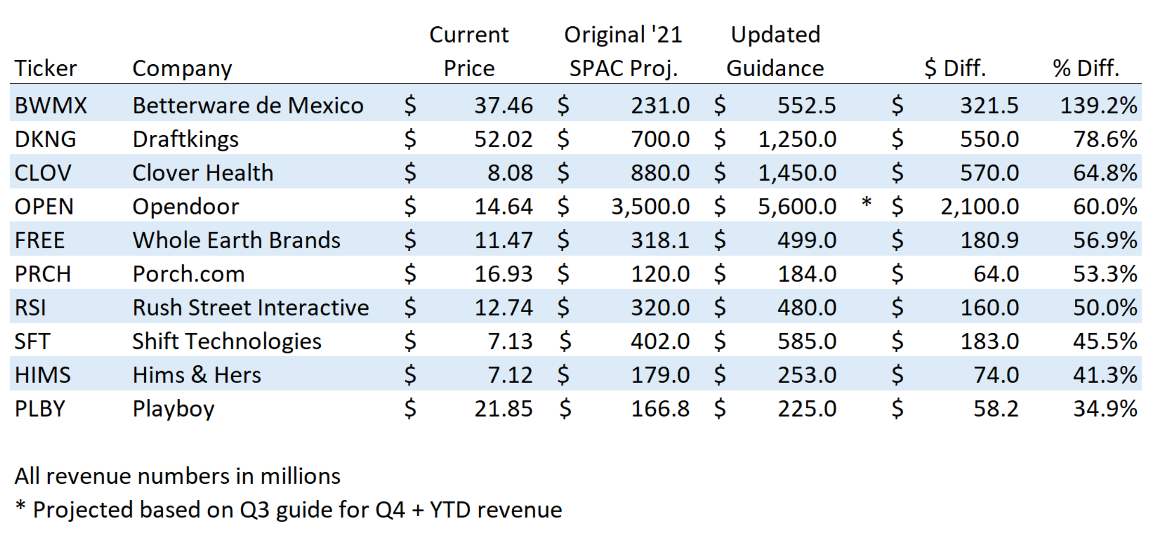Select the 2,100.0 dollar difference
This screenshot has width=1157, height=535.
click(980, 207)
